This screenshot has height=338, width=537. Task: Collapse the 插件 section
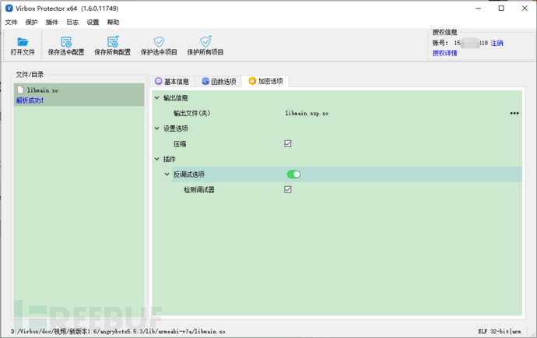(x=157, y=159)
